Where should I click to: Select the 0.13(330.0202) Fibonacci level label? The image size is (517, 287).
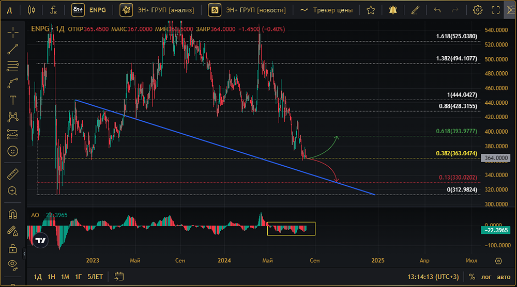458,178
